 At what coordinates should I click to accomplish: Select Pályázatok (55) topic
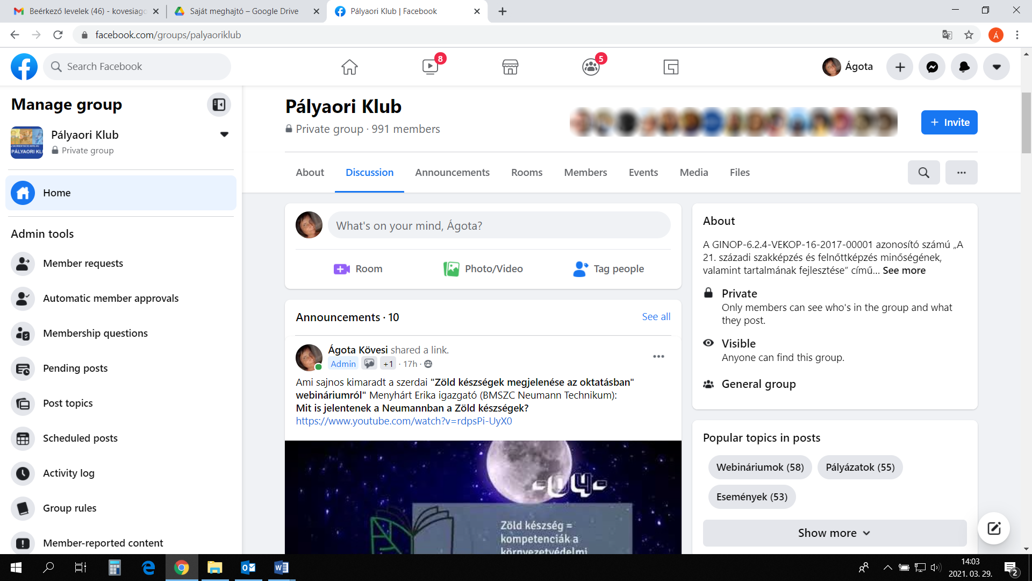click(x=860, y=467)
